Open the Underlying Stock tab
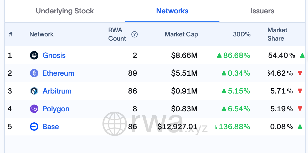 (x=65, y=11)
